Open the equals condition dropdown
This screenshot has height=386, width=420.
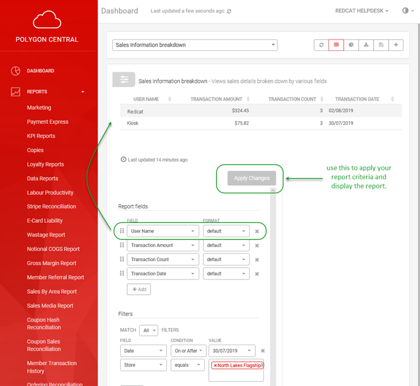click(188, 365)
